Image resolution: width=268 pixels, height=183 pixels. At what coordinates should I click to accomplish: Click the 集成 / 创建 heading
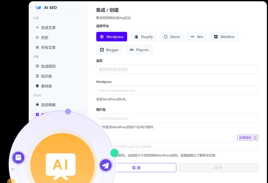107,10
